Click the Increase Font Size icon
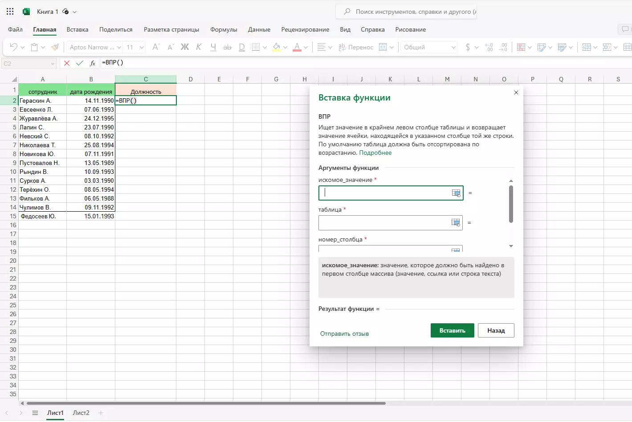The height and width of the screenshot is (422, 632). [156, 47]
